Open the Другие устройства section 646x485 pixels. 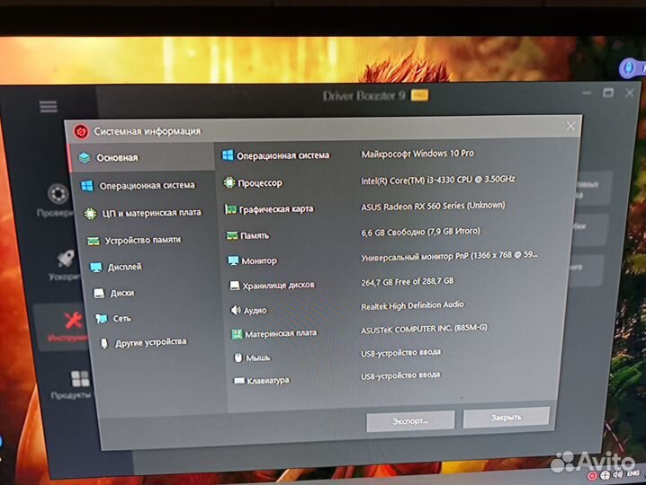149,342
